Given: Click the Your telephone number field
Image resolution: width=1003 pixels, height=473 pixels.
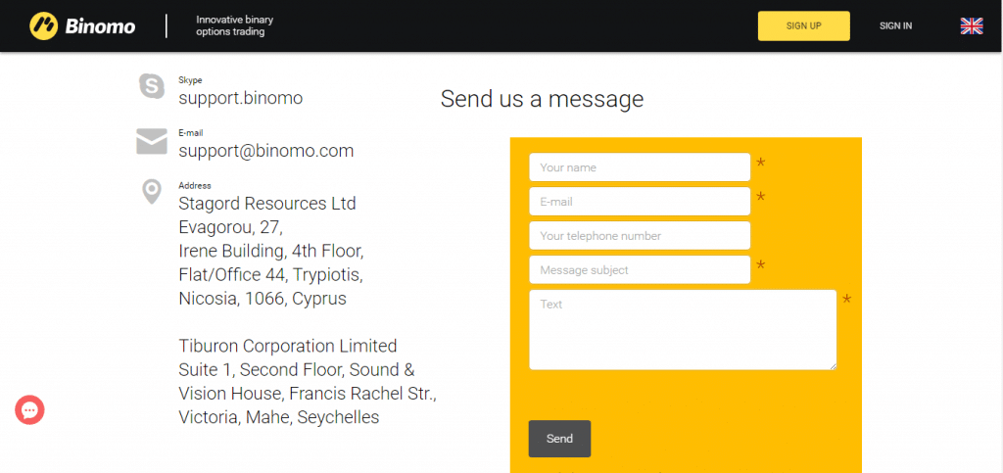Looking at the screenshot, I should [x=640, y=236].
